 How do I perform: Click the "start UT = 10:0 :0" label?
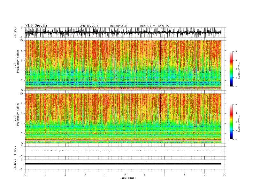[154, 26]
